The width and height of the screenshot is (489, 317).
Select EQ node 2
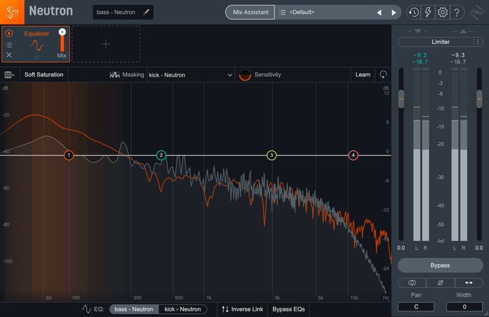(x=161, y=155)
